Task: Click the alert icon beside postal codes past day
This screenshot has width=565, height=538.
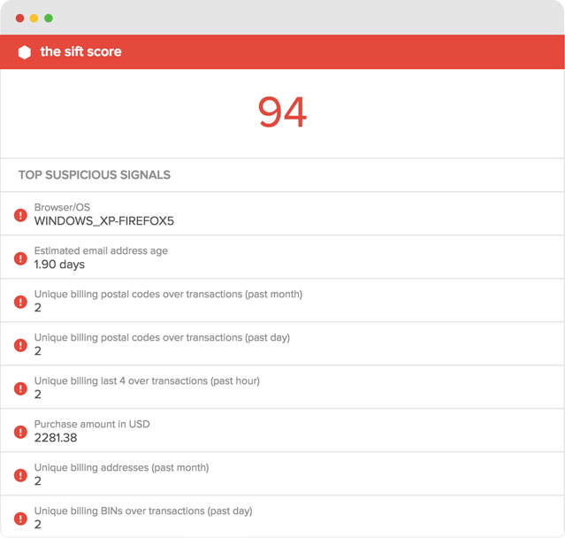Action: pyautogui.click(x=20, y=345)
